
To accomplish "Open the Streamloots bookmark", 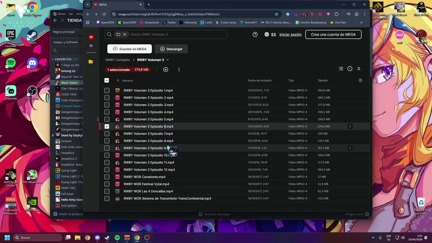I will (x=149, y=23).
